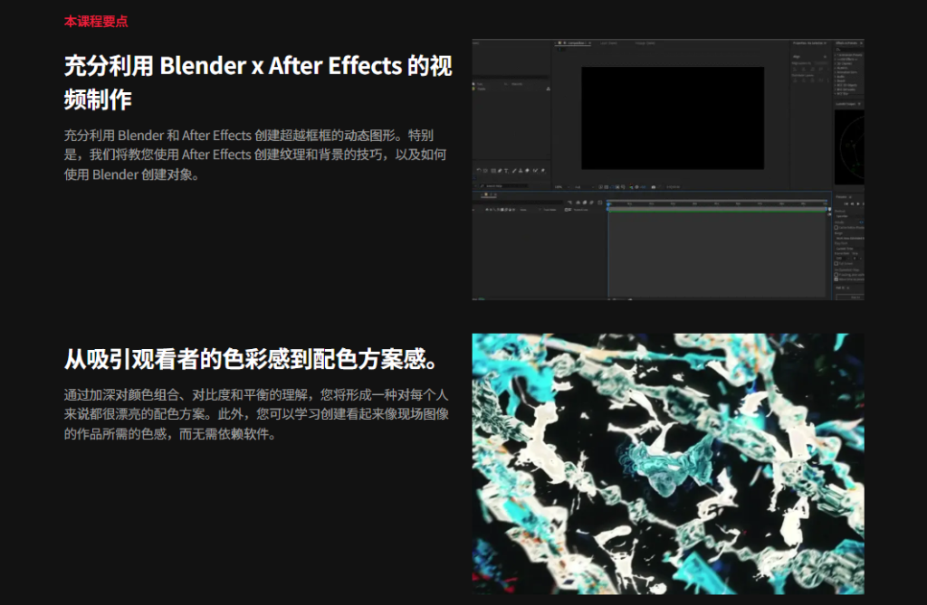Click the 从吸引观看者的色彩感到配色方案感 heading

252,359
